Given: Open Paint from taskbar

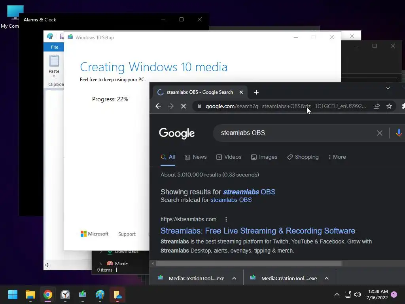Looking at the screenshot, I should coord(100,294).
